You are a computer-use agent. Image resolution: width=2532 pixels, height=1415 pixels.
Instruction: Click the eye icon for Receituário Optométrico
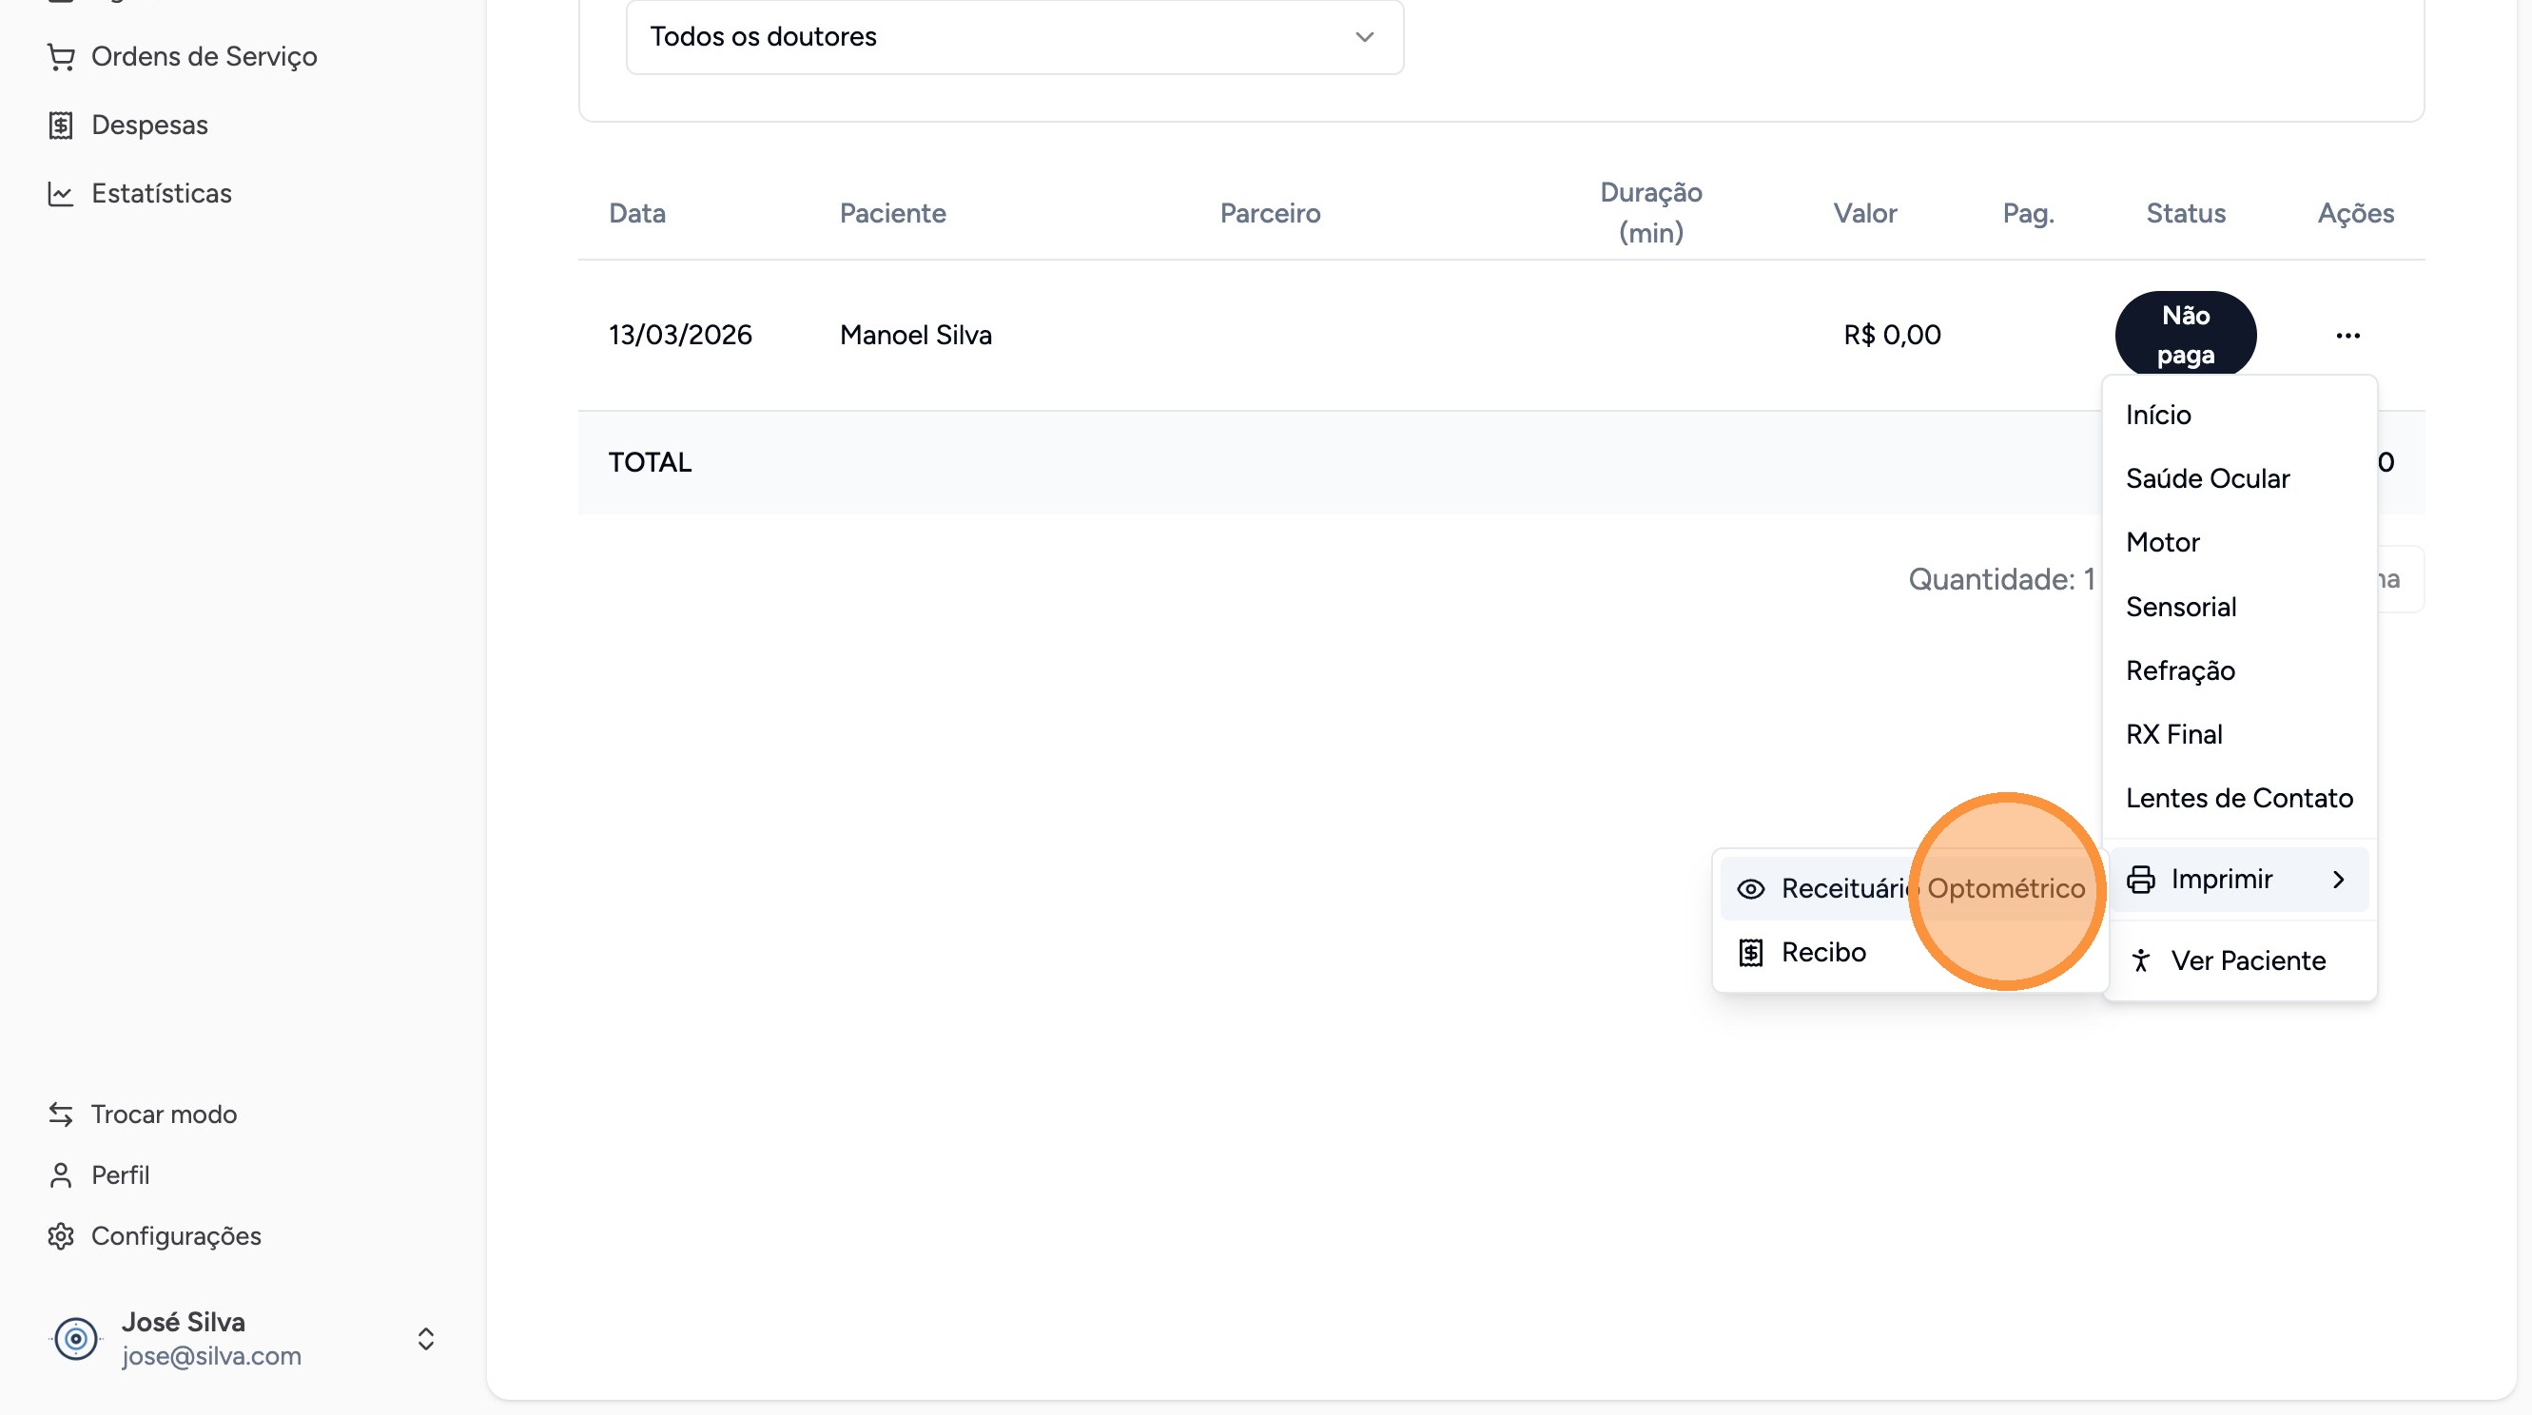pyautogui.click(x=1750, y=889)
